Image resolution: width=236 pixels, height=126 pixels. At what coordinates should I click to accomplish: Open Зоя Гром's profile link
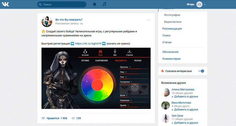point(177,116)
